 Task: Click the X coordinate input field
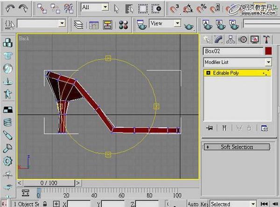pyautogui.click(x=78, y=204)
